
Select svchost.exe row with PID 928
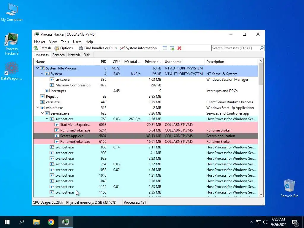click(145, 158)
